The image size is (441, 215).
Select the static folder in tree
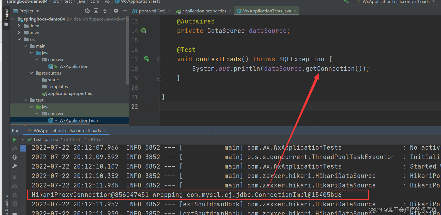tap(53, 80)
